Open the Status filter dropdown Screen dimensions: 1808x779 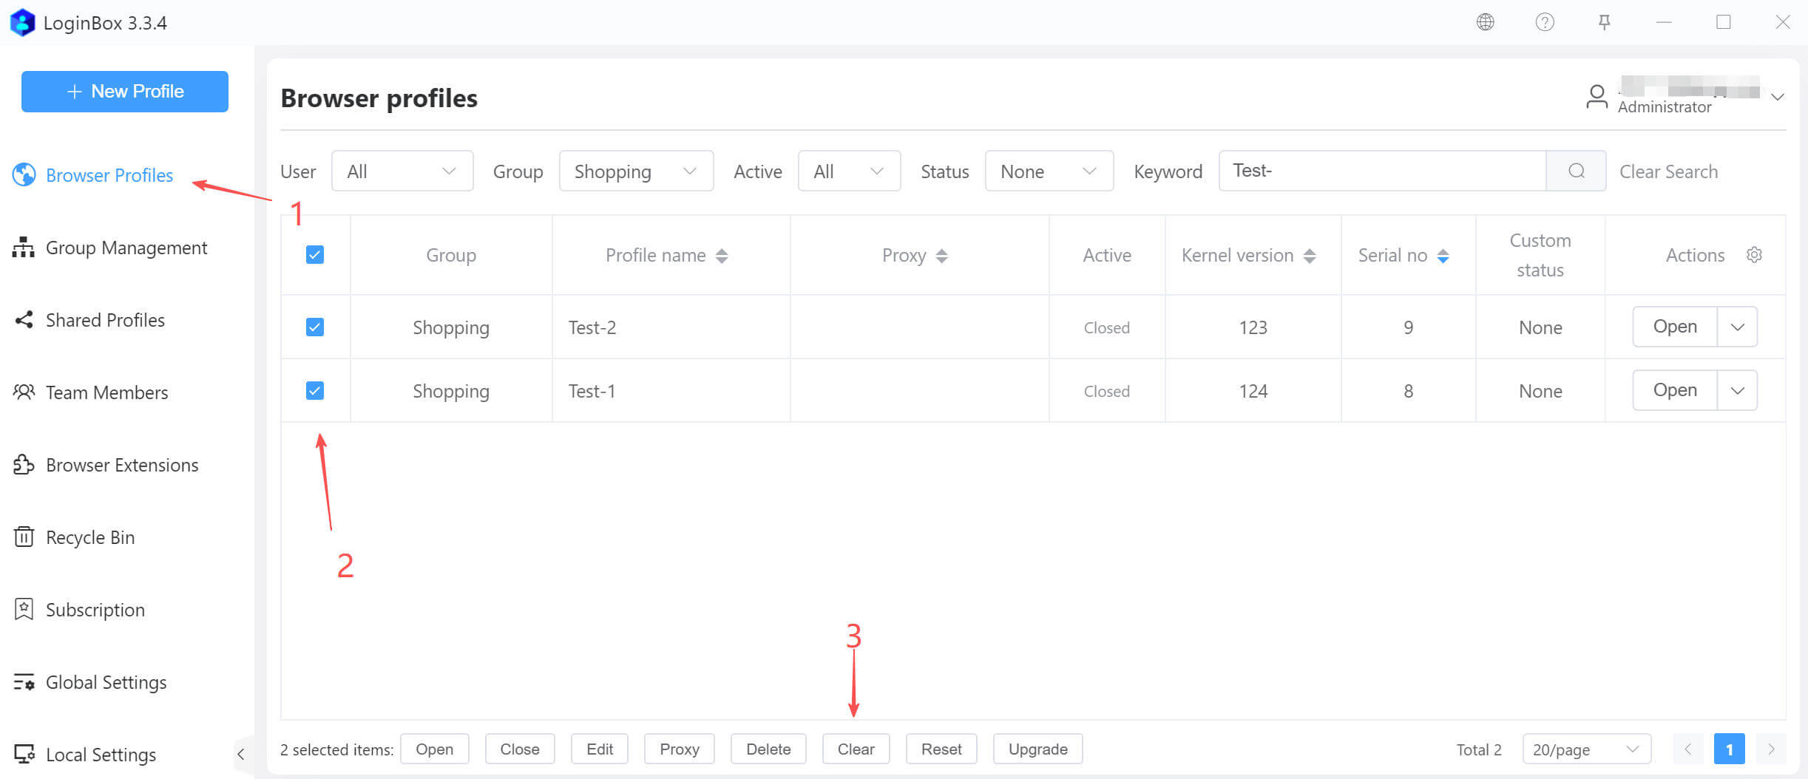click(x=1049, y=171)
